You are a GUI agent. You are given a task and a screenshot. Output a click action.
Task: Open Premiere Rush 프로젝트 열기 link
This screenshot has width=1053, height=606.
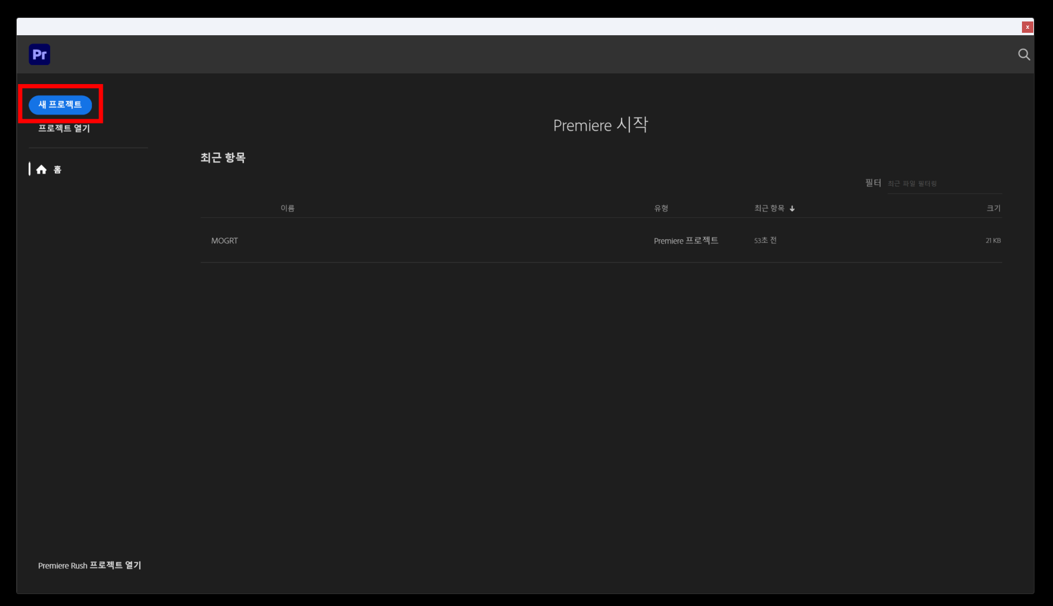click(89, 565)
